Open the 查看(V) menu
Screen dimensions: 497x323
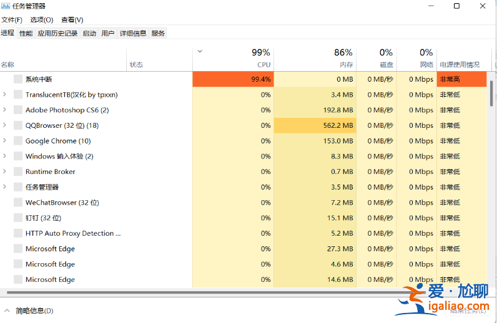point(72,20)
